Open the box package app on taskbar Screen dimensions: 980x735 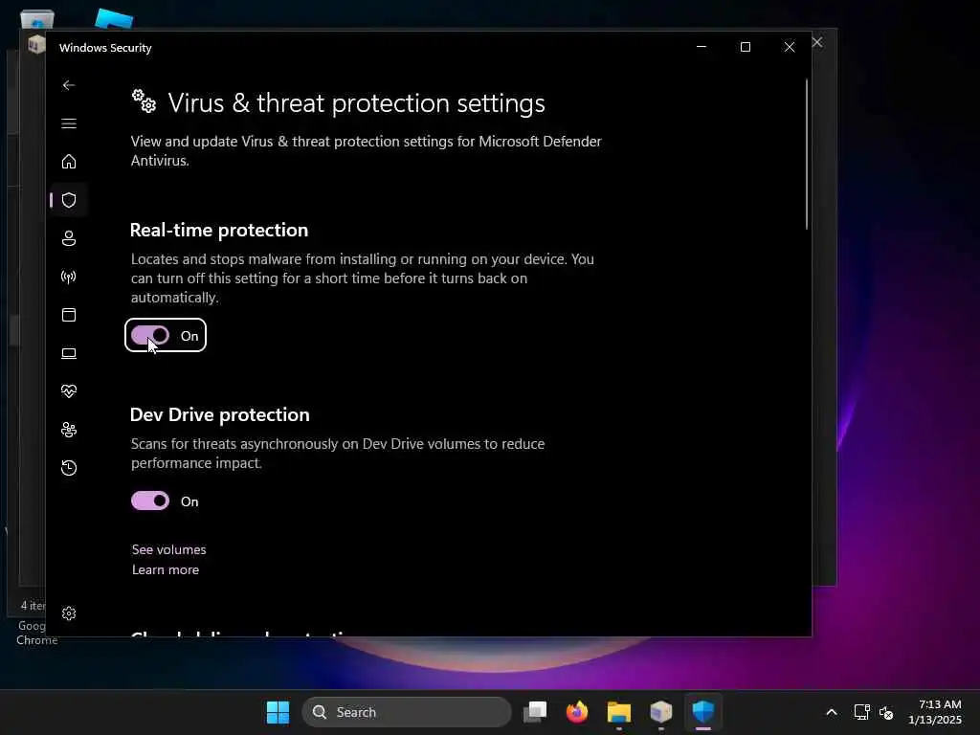660,712
